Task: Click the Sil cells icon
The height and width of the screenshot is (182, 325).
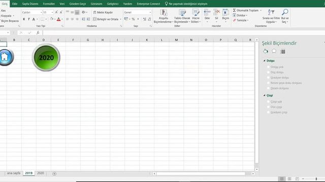Action: click(x=216, y=12)
